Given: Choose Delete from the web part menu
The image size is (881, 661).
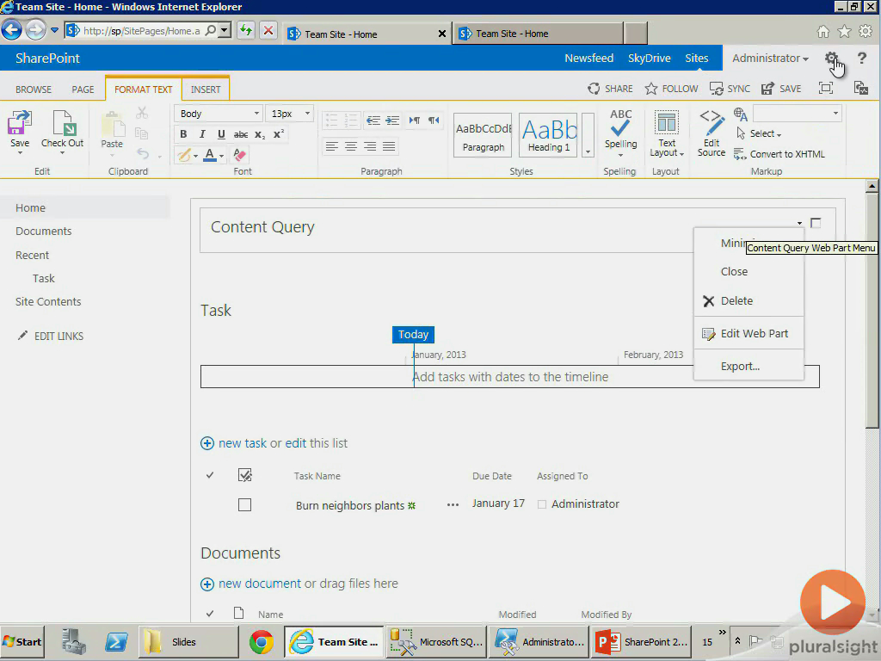Looking at the screenshot, I should (x=736, y=300).
